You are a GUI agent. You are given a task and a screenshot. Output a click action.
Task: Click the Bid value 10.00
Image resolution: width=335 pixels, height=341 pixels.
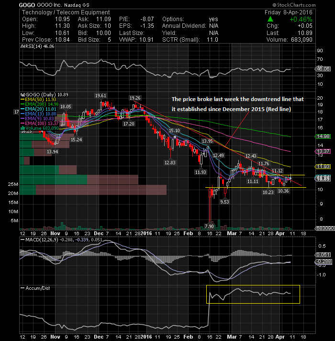(103, 33)
